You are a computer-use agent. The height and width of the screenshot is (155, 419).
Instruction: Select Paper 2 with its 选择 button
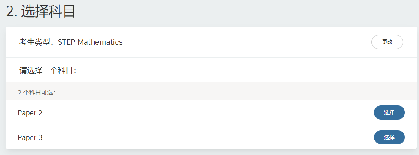pyautogui.click(x=389, y=113)
